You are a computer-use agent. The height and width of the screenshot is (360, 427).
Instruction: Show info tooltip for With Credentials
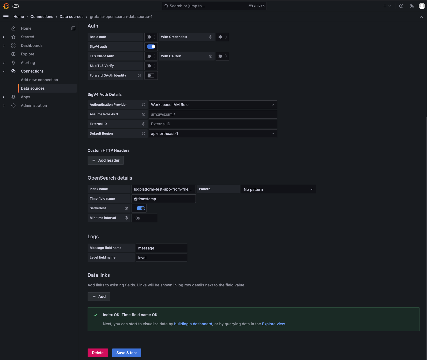pyautogui.click(x=211, y=37)
